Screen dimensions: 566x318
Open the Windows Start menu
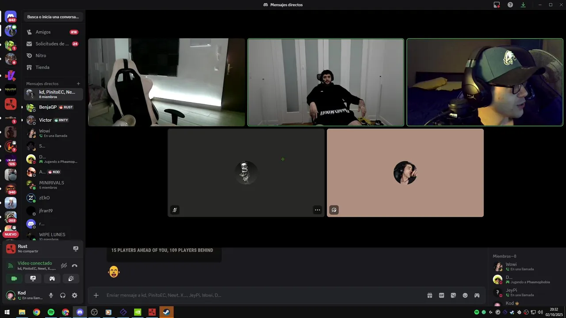tap(7, 312)
